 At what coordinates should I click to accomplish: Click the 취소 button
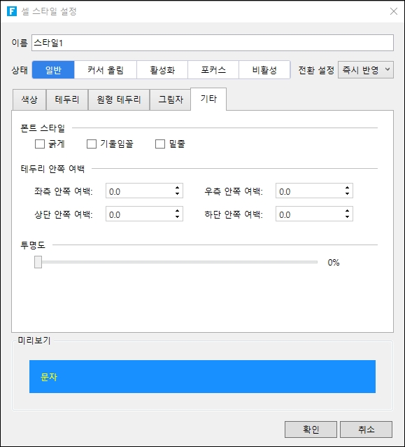[x=366, y=429]
